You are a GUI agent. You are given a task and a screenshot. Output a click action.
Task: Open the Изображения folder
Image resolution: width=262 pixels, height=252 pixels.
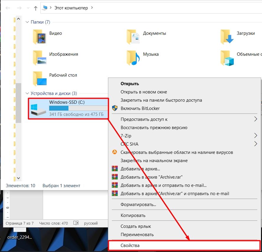pyautogui.click(x=55, y=58)
